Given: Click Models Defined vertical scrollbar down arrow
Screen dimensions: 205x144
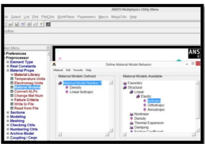Looking at the screenshot, I should (x=111, y=130).
